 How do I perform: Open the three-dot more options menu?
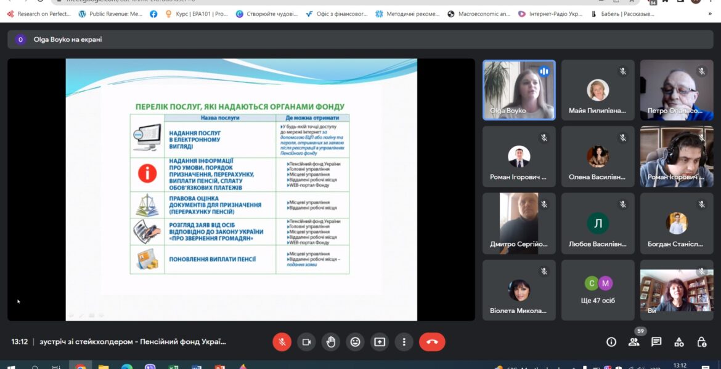coord(404,342)
